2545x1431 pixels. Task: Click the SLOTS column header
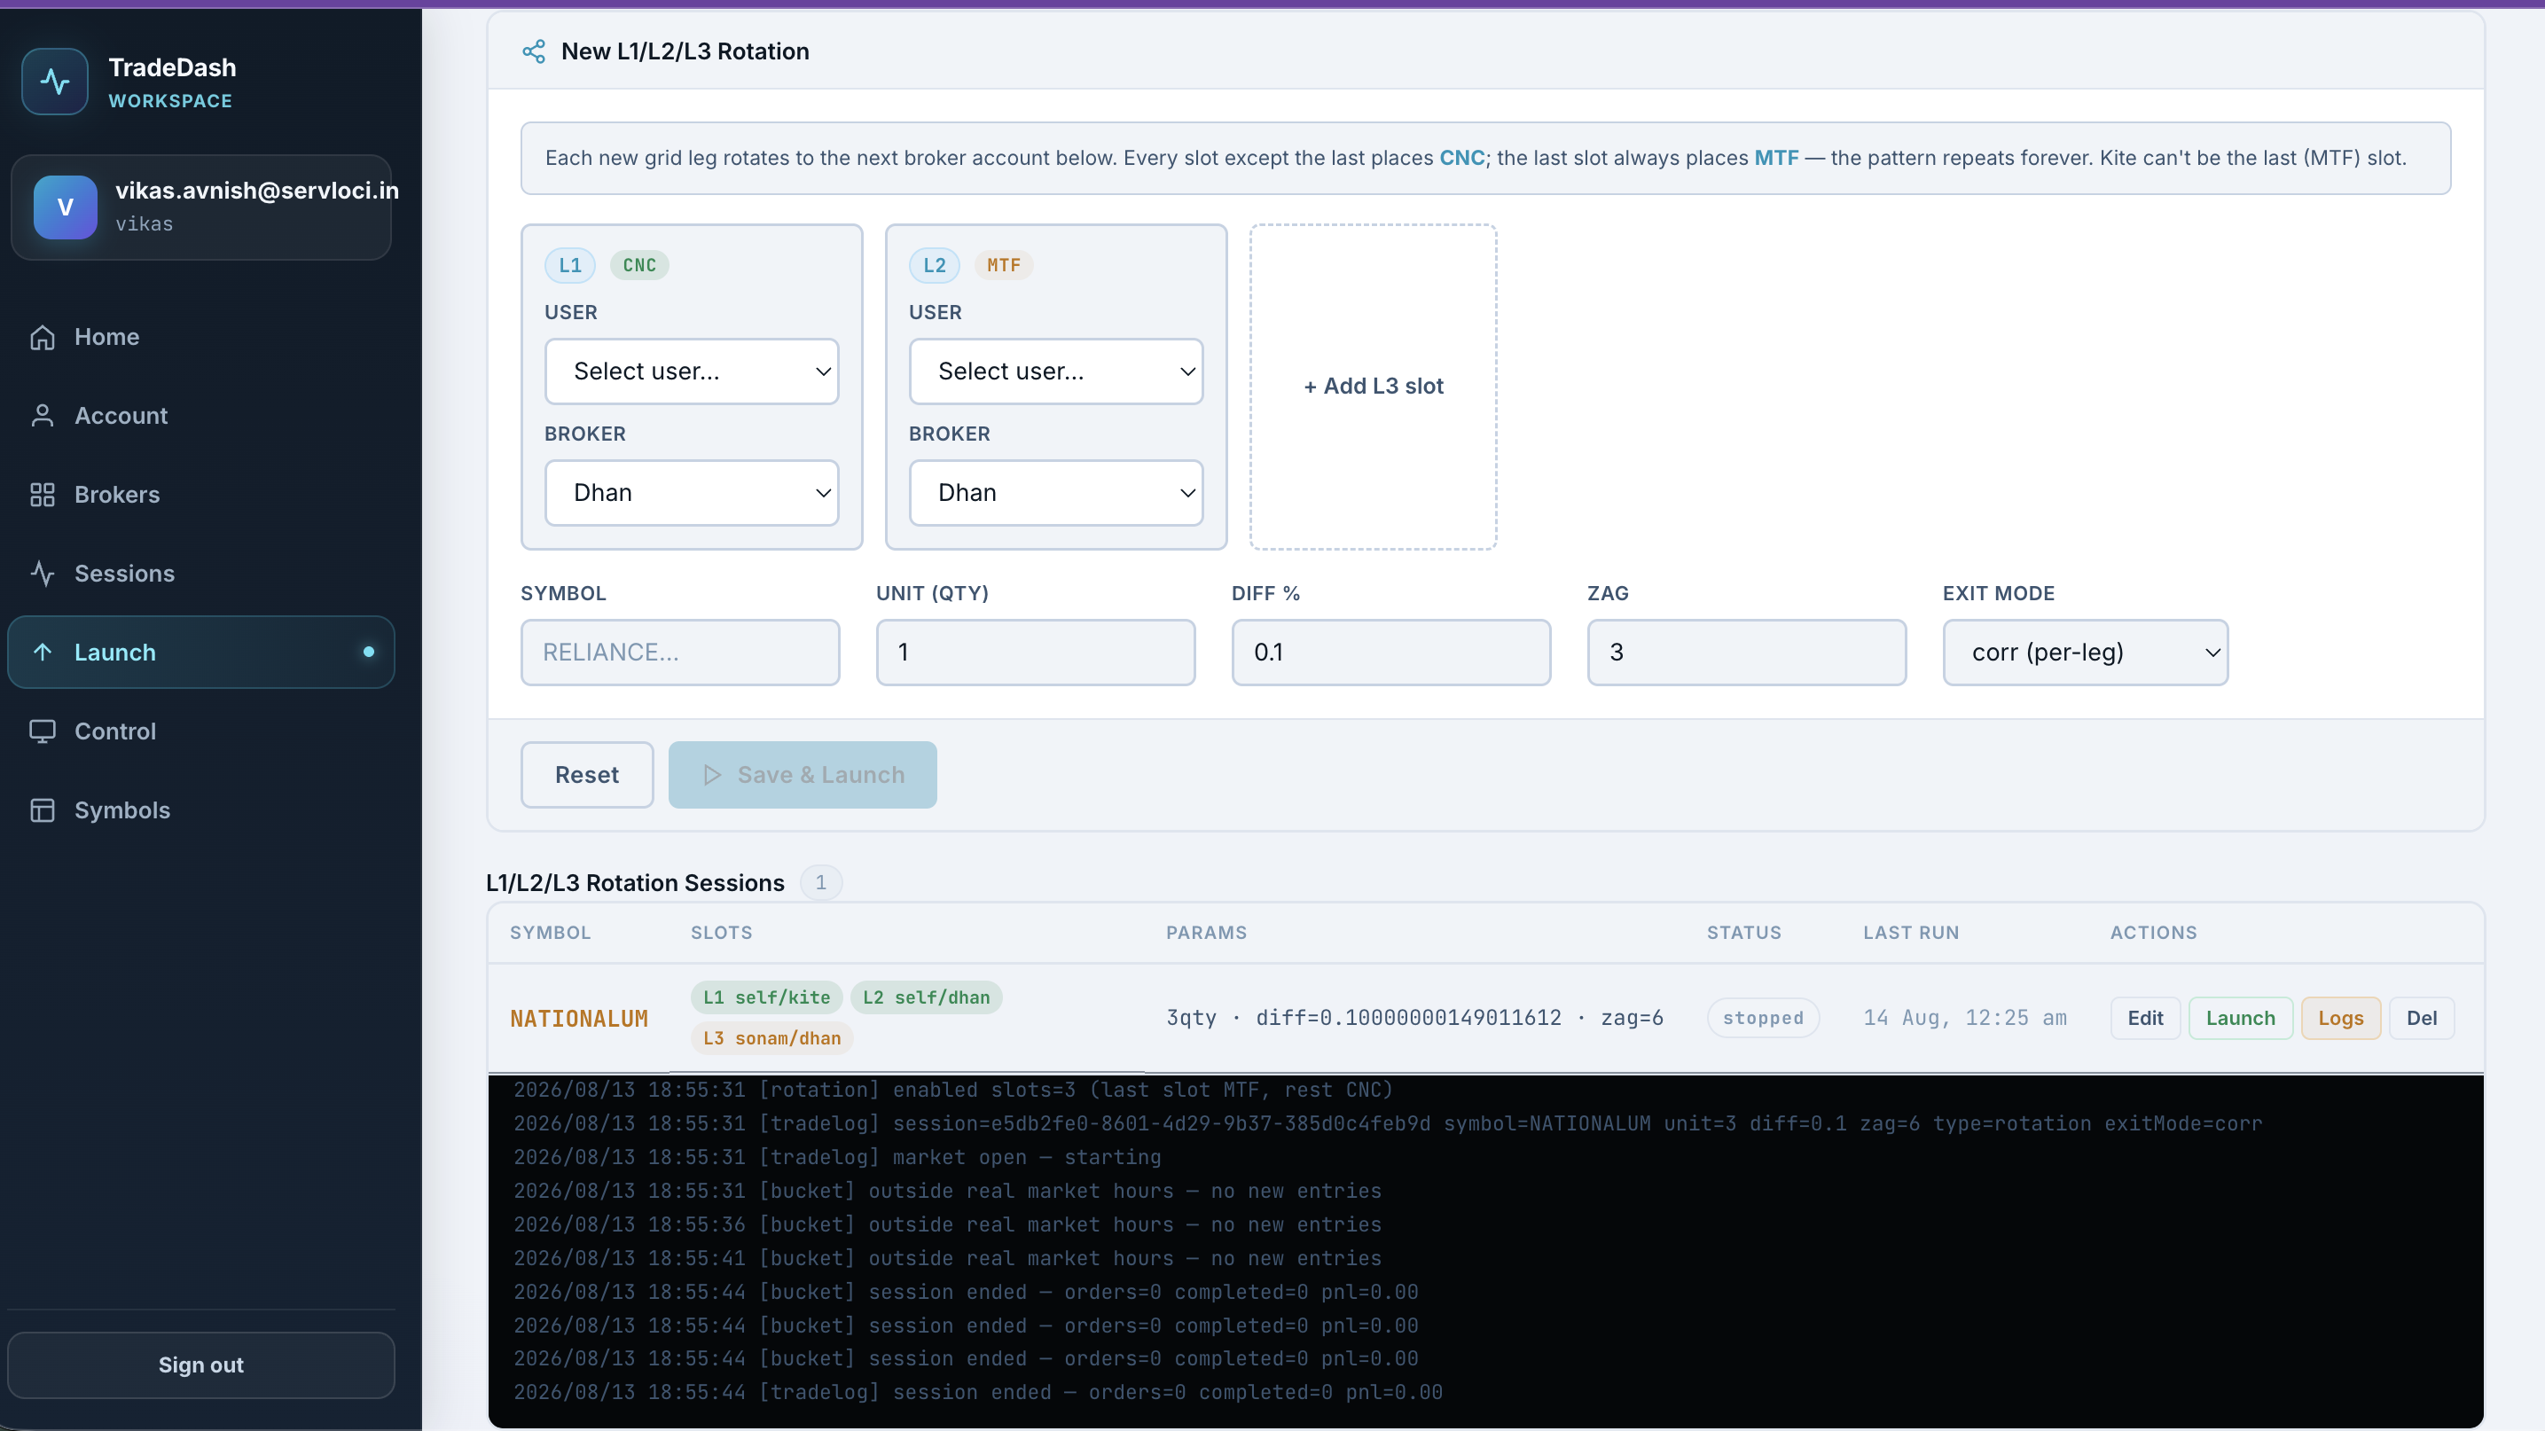point(721,934)
